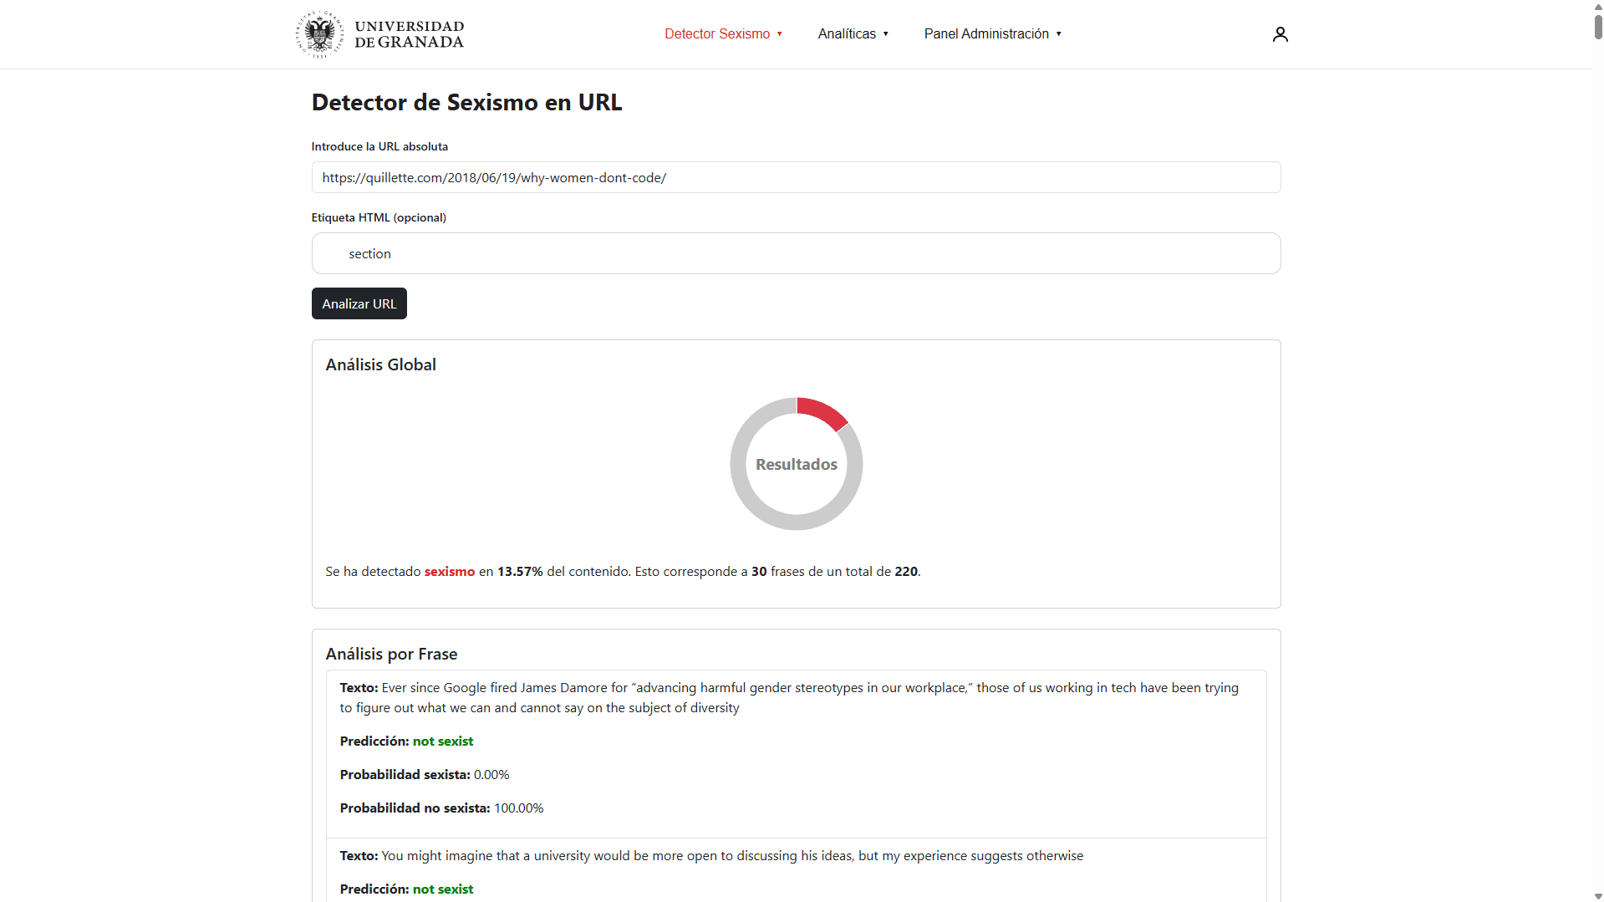The width and height of the screenshot is (1604, 902).
Task: Click the 'Introduce la URL absoluta' label
Action: (379, 146)
